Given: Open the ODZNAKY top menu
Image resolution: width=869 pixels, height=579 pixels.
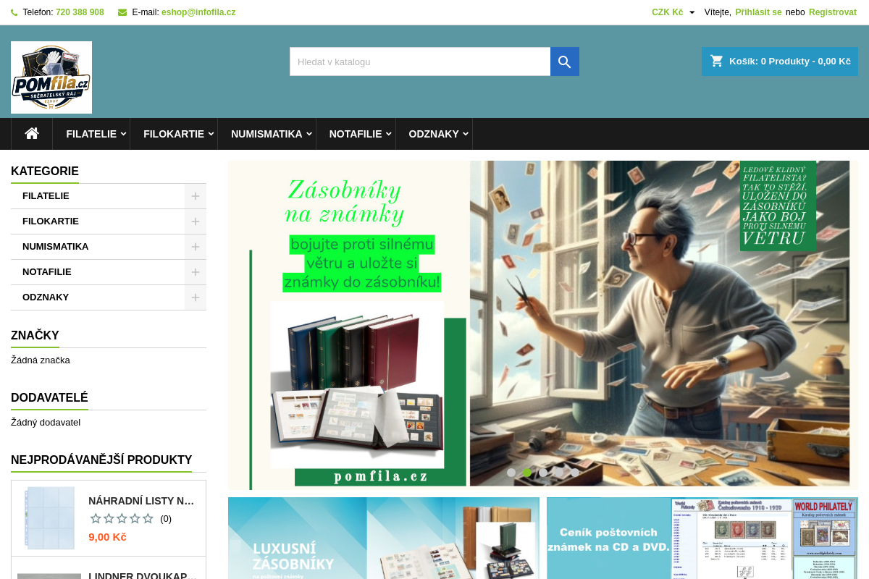Looking at the screenshot, I should click(434, 134).
